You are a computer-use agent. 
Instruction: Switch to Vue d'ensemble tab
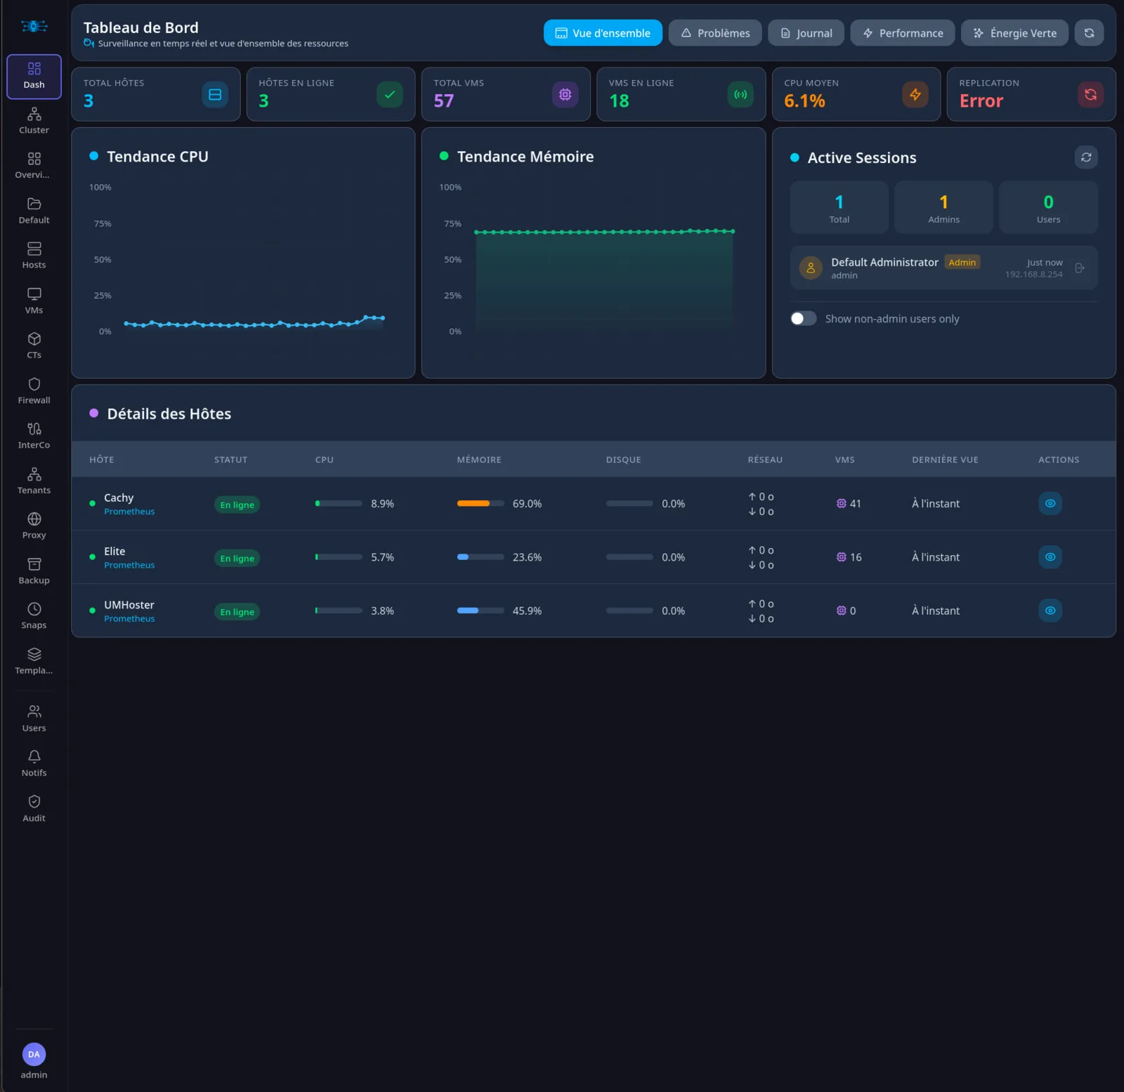coord(603,33)
